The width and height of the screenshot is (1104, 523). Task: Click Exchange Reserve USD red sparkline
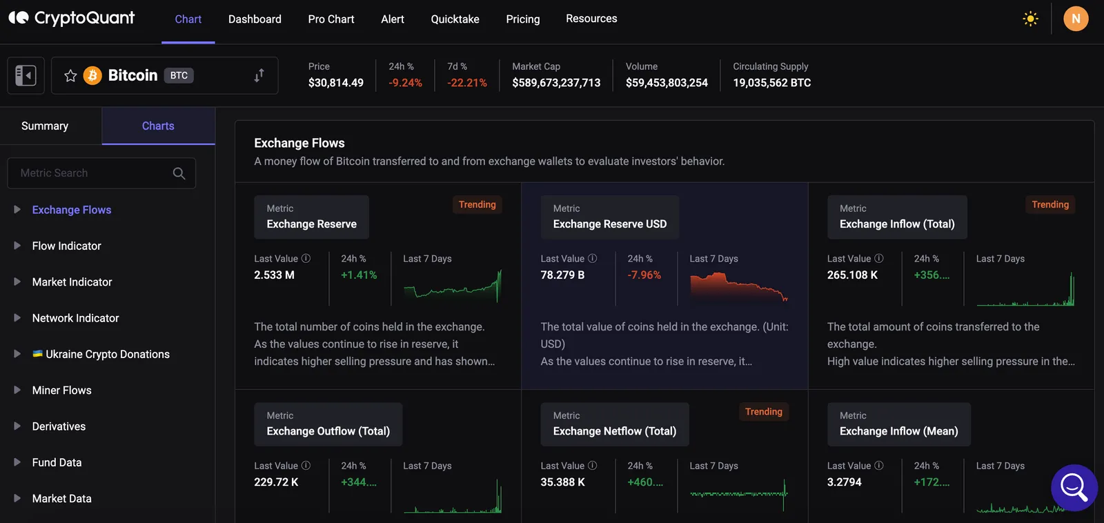tap(739, 287)
